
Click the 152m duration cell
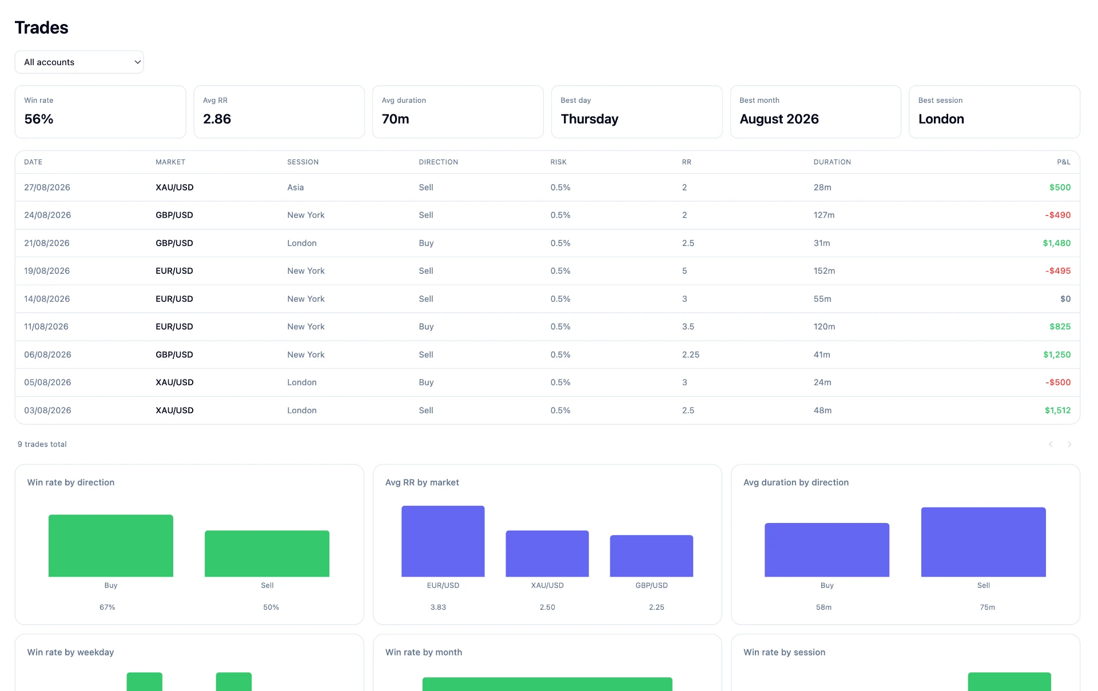tap(824, 271)
